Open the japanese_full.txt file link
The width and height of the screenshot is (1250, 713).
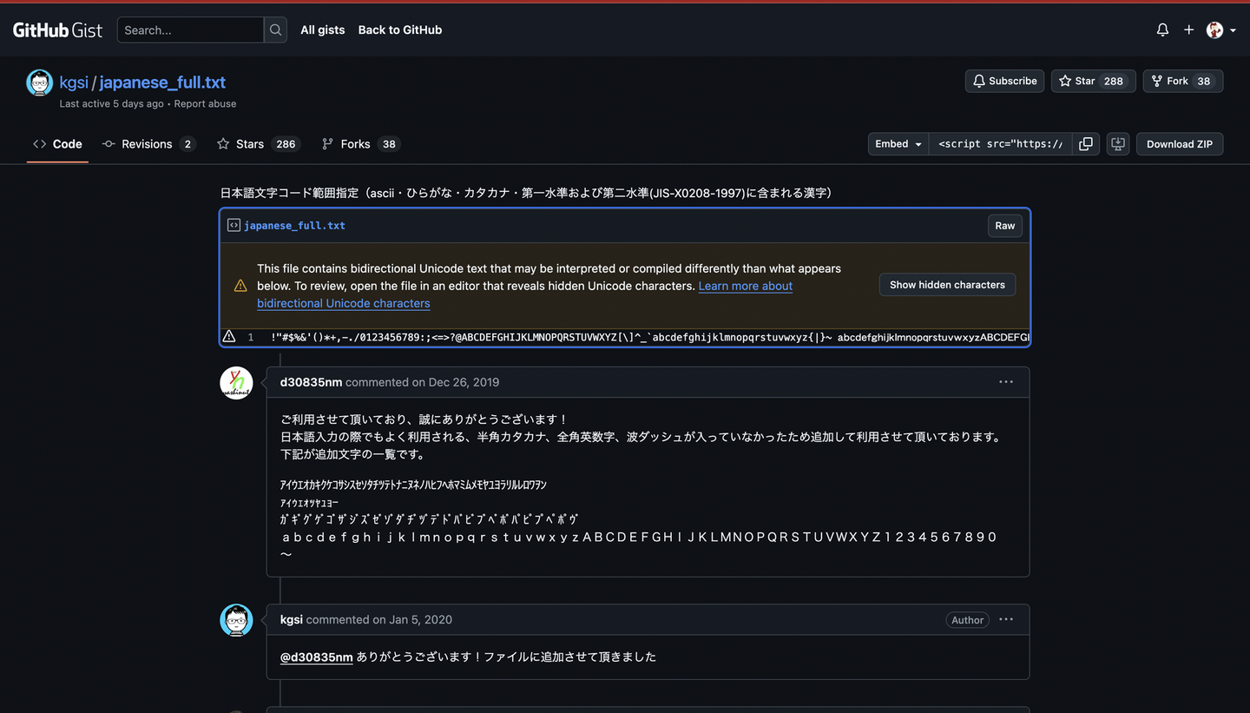(294, 226)
